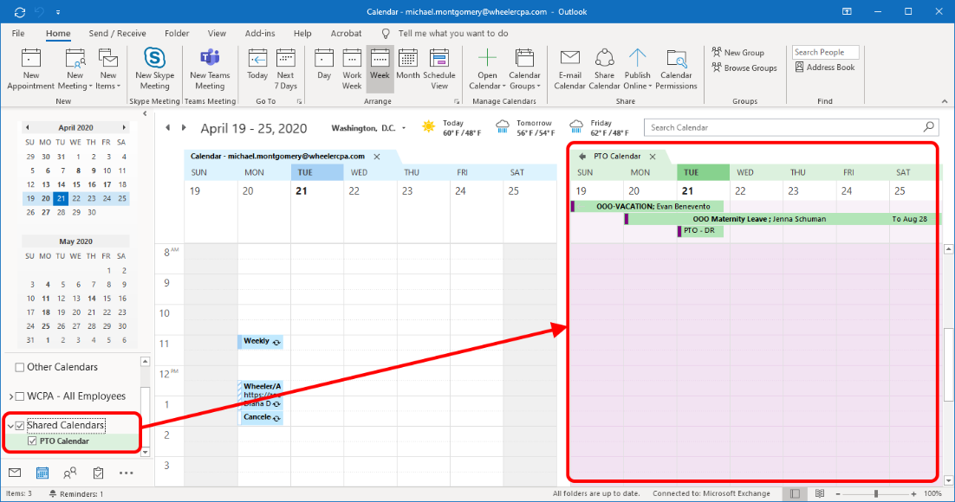Screen dimensions: 955x502
Task: Open the Weekly event on Monday
Action: (x=260, y=341)
